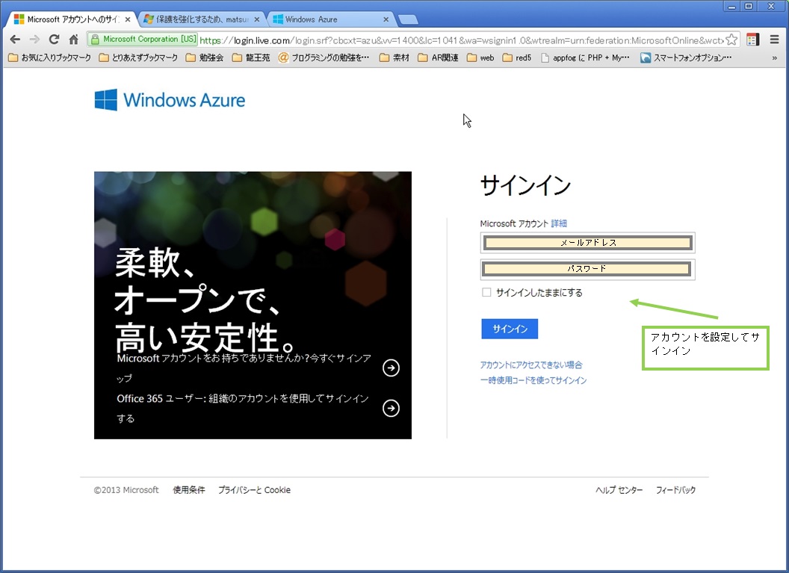Open the 勉強会 bookmark folder
This screenshot has width=789, height=573.
(205, 58)
